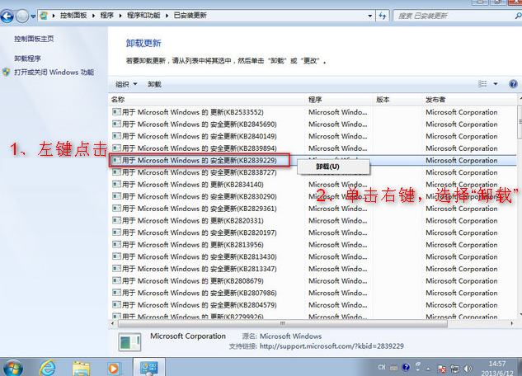Screen dimensions: 522x376
Task: Choose 卸载(U) in the context menu
Action: [333, 167]
